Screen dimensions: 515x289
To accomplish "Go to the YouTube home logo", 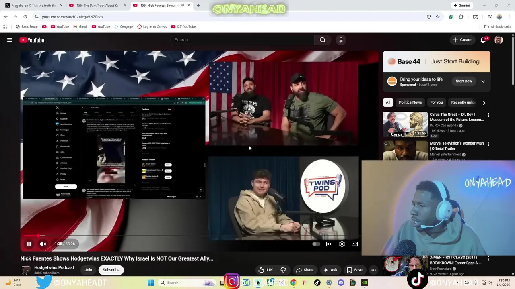I will (x=32, y=40).
